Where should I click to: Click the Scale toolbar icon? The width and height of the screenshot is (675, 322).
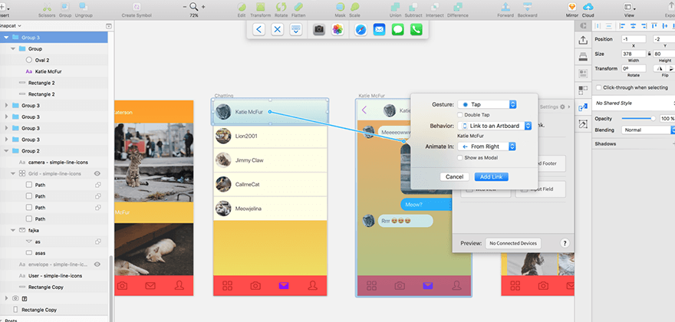click(354, 7)
